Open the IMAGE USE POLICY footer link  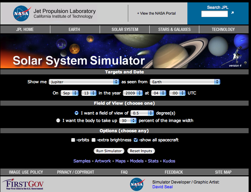pyautogui.click(x=26, y=172)
